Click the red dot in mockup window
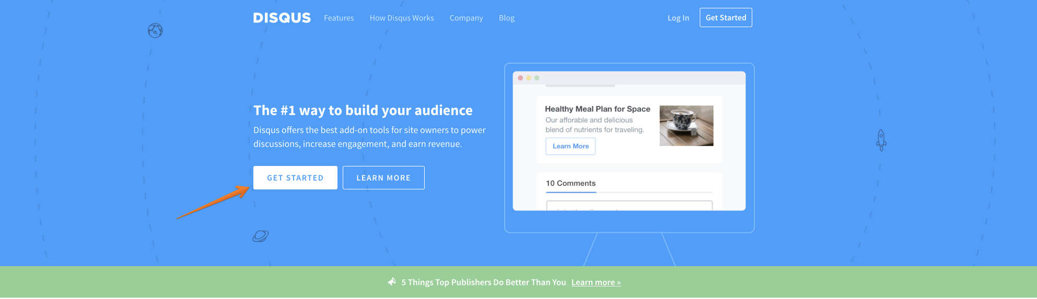 tap(520, 78)
